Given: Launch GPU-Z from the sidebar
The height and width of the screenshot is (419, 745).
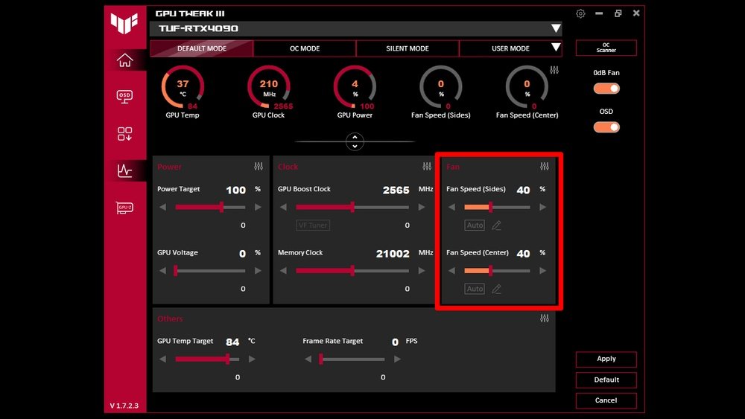Looking at the screenshot, I should (124, 208).
